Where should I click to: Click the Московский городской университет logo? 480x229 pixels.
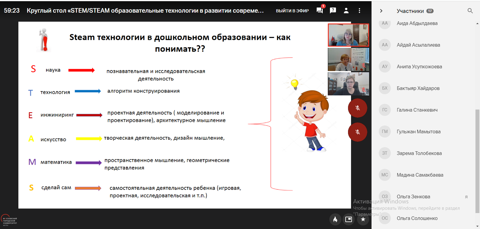(x=9, y=220)
